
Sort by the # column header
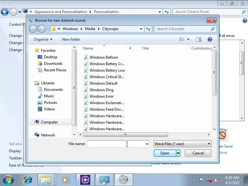tap(130, 48)
